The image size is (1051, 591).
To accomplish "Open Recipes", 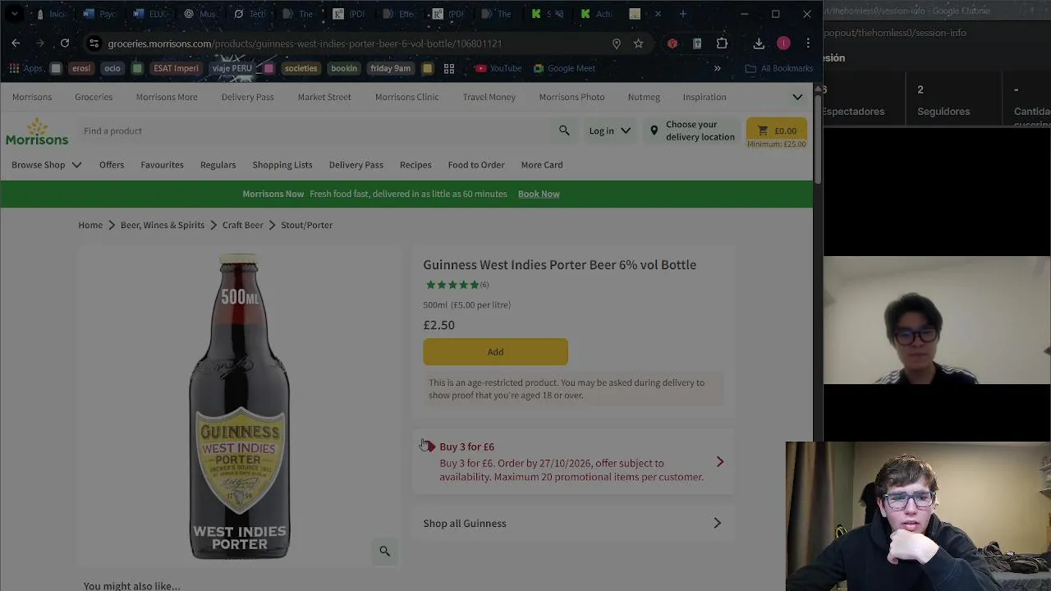I will point(415,164).
